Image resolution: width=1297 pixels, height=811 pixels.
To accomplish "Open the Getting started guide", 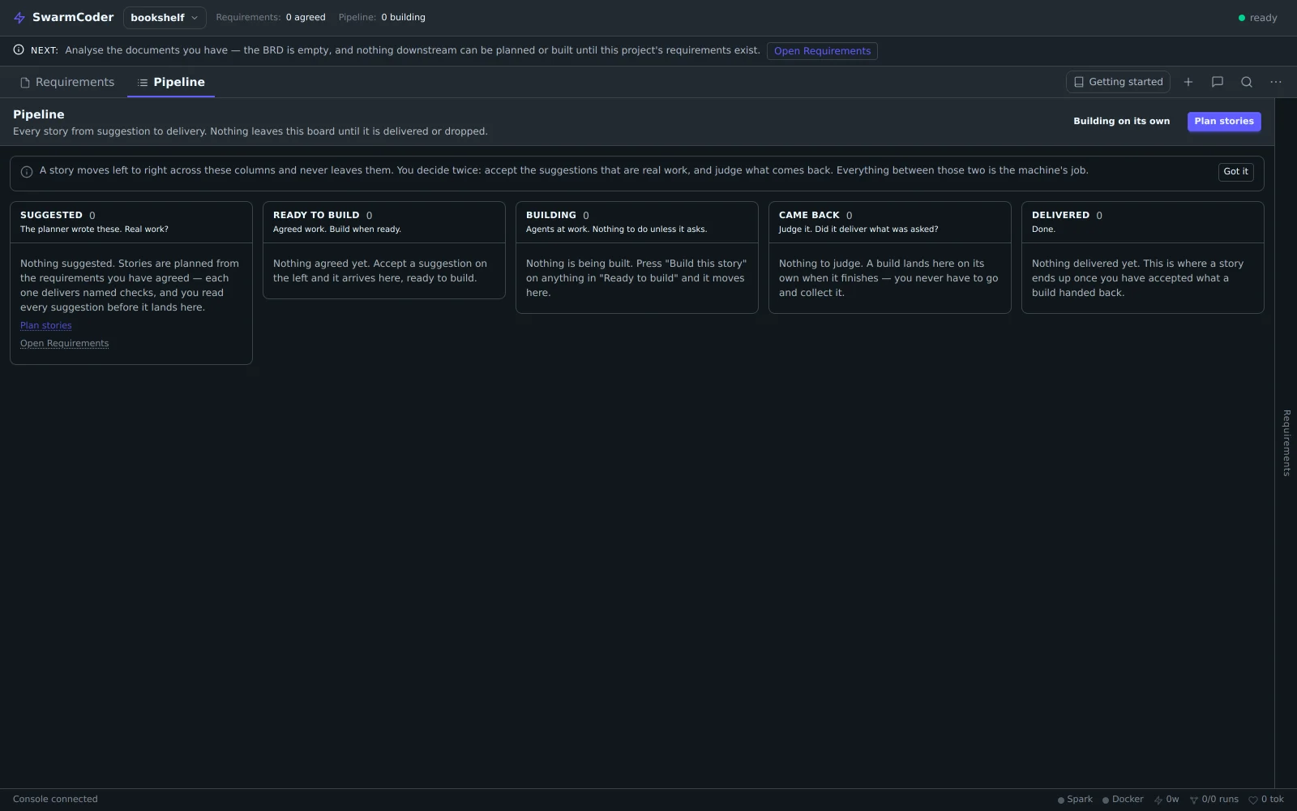I will (1118, 82).
